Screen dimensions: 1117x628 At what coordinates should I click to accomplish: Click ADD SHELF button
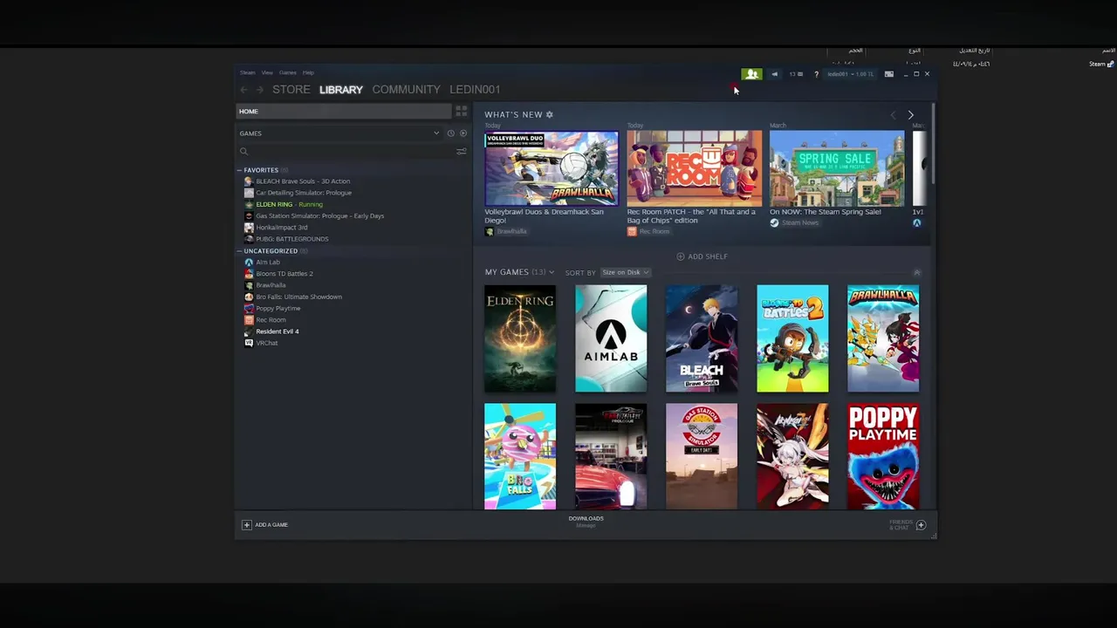pos(702,256)
